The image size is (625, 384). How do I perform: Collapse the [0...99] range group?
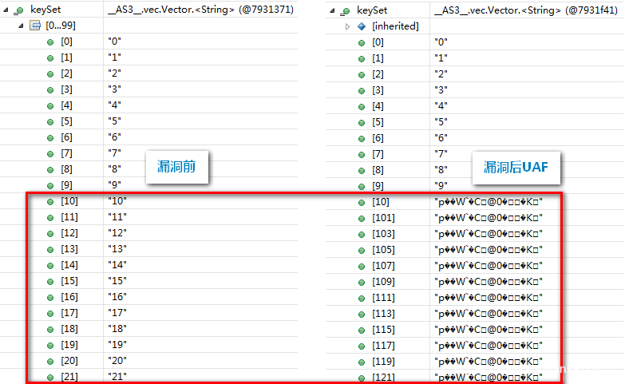(21, 26)
